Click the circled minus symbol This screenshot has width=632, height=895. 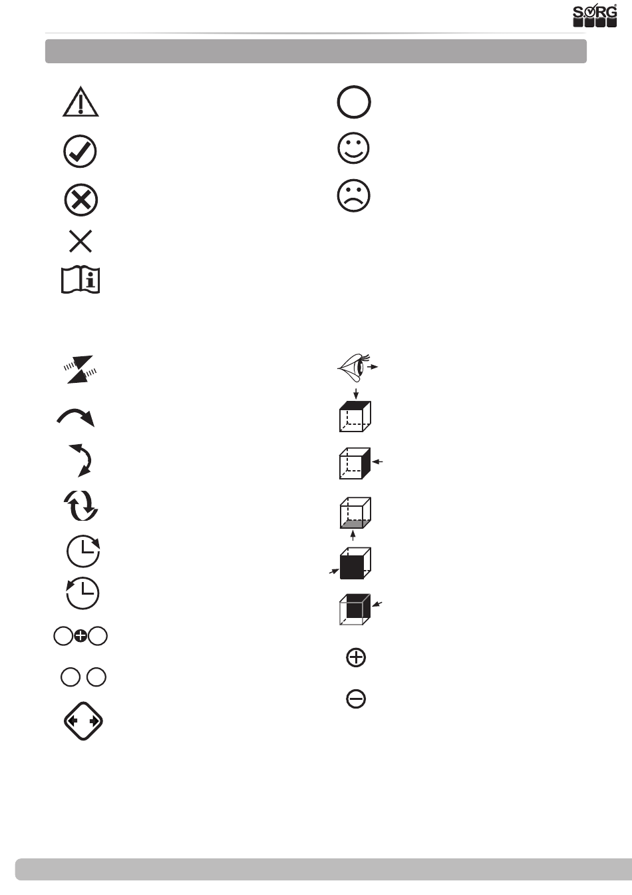(x=356, y=699)
